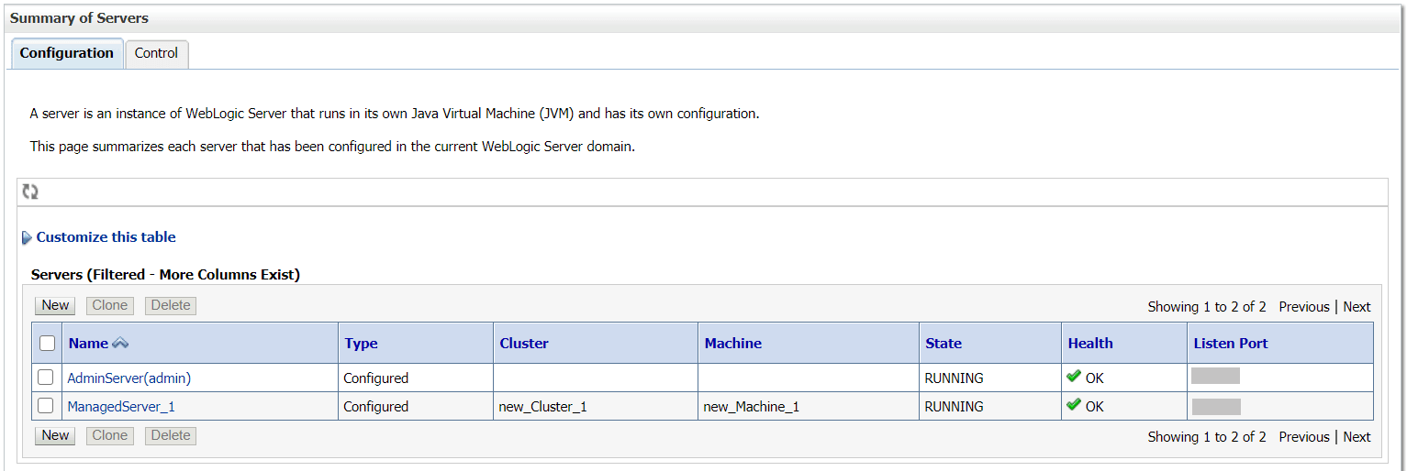Open the AdminServer(admin) server link
The width and height of the screenshot is (1407, 471).
pos(129,378)
